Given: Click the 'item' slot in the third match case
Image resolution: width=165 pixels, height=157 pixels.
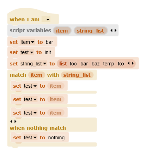Looking at the screenshot, I should (56, 113).
